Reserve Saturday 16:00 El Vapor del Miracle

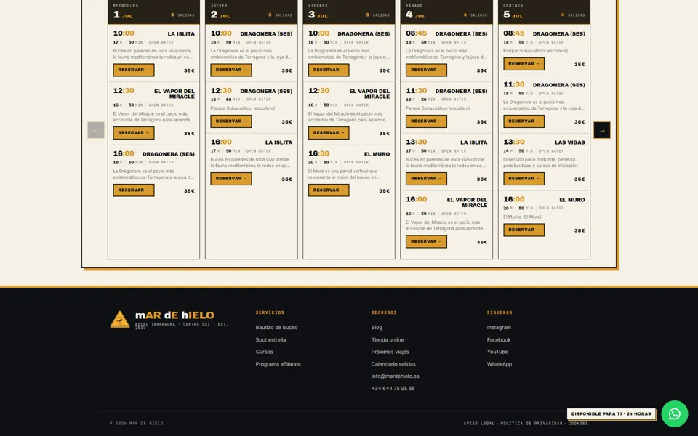pyautogui.click(x=426, y=241)
